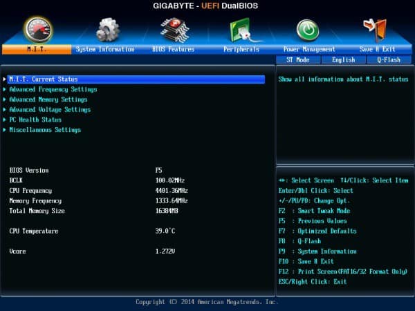Click the System Information gears icon
415x311 pixels.
[x=107, y=30]
